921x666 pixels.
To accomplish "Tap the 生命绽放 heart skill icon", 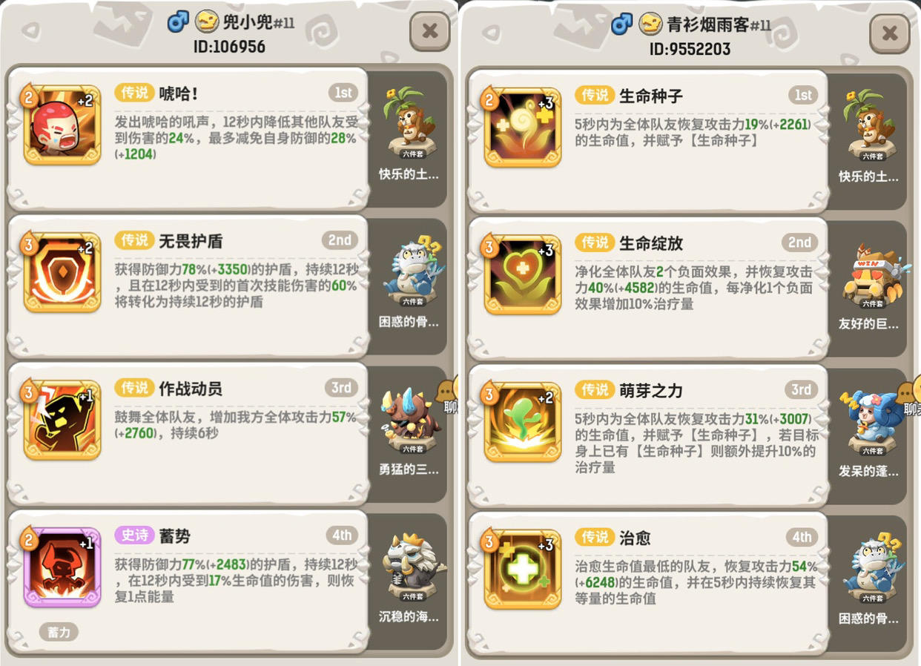I will coord(523,274).
